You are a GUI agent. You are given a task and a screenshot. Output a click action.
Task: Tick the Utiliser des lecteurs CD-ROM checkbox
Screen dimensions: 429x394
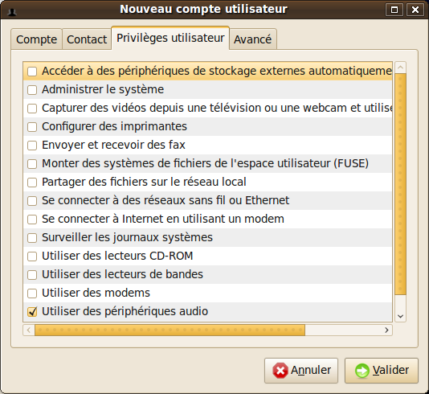click(x=32, y=257)
